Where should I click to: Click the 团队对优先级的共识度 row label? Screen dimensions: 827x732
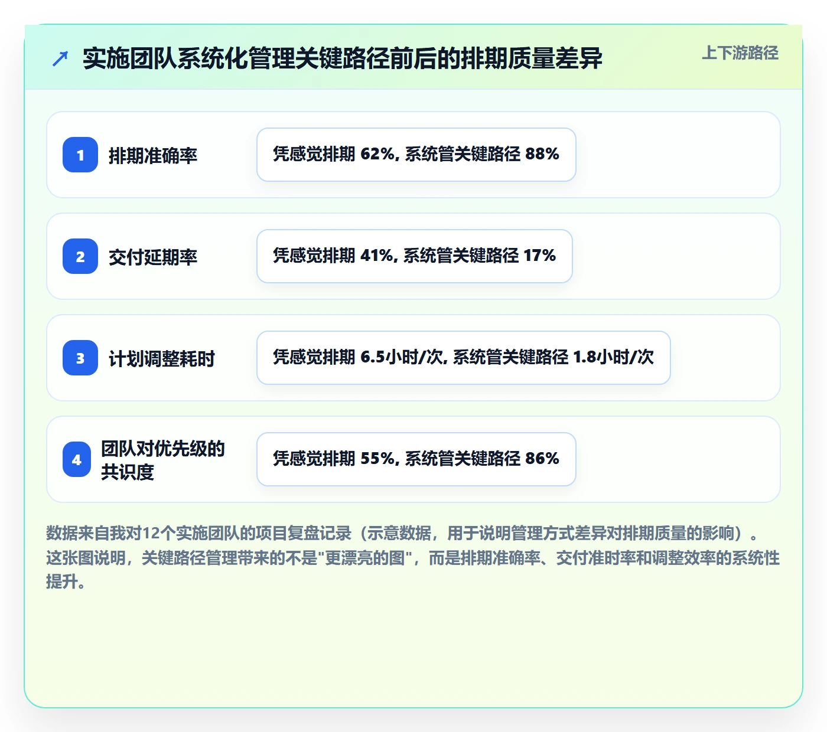[163, 460]
